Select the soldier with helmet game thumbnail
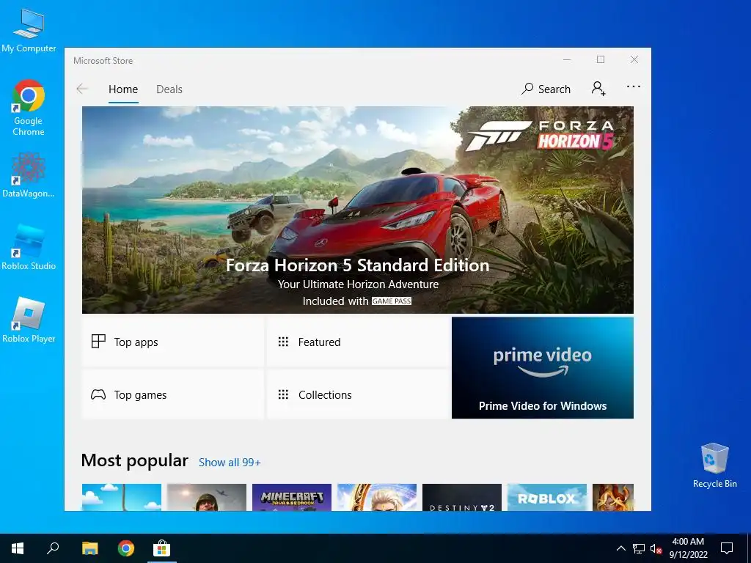751x563 pixels. 206,497
